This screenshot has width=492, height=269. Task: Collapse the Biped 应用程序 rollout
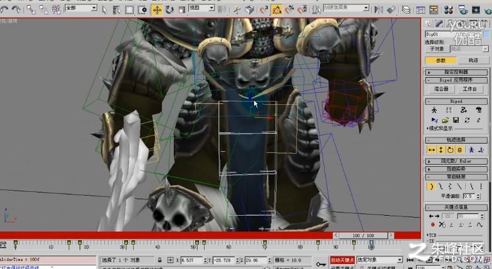point(456,80)
